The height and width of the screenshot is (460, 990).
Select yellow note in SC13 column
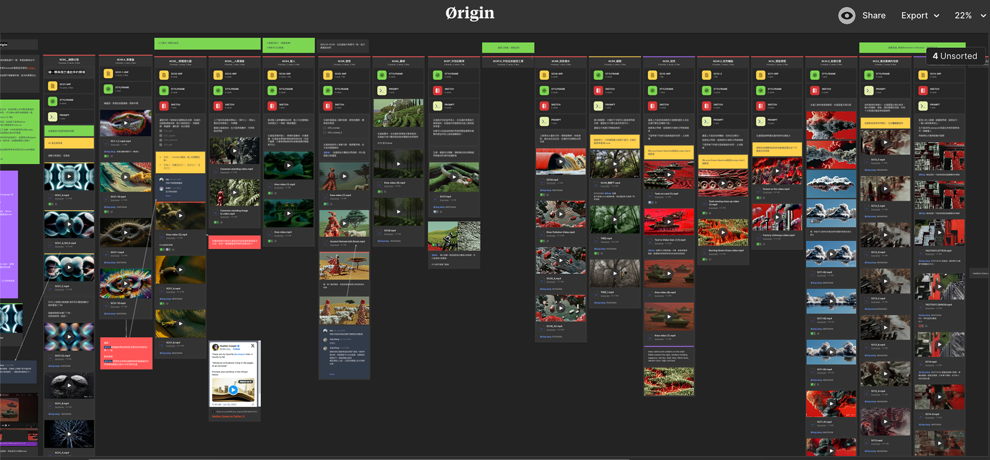[x=885, y=123]
